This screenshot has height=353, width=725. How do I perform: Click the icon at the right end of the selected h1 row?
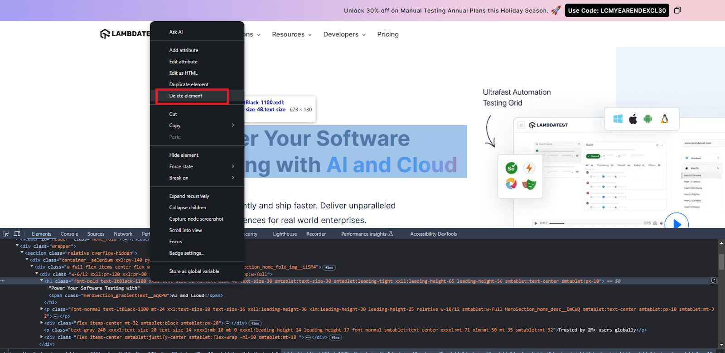713,281
